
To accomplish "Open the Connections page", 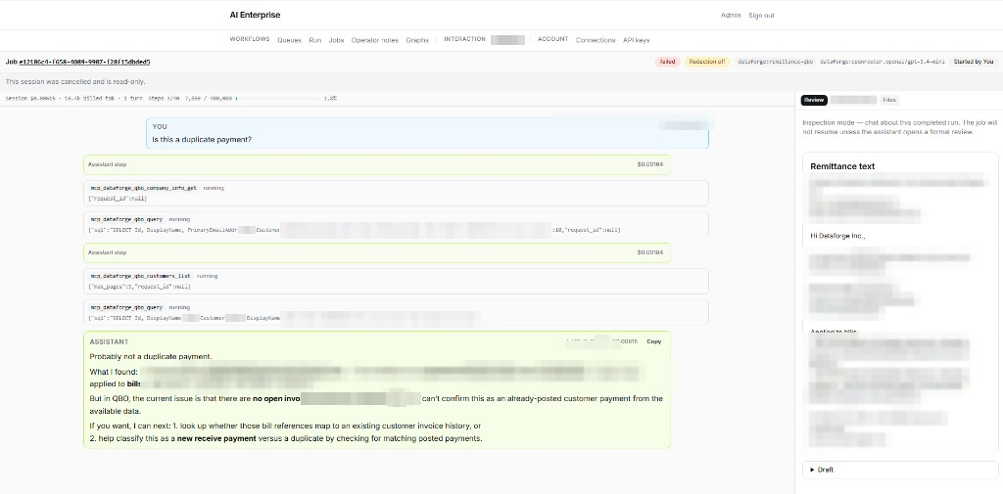I will (x=596, y=40).
